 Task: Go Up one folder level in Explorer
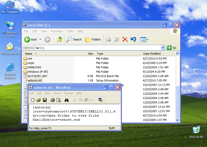pyautogui.click(x=60, y=39)
